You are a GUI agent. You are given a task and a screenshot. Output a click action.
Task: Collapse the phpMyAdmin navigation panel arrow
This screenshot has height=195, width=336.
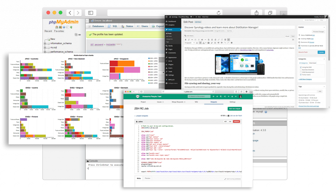pos(87,21)
